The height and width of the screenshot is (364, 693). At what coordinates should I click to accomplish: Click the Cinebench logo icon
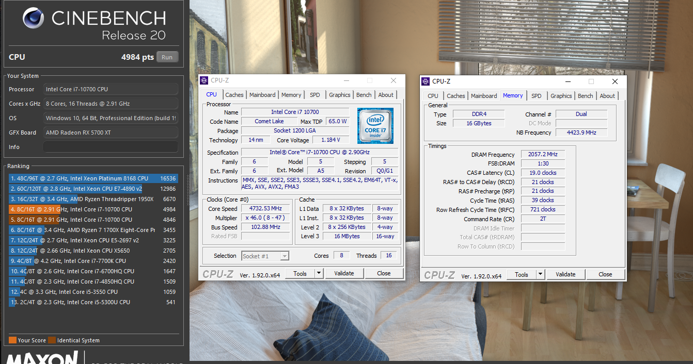click(x=34, y=19)
